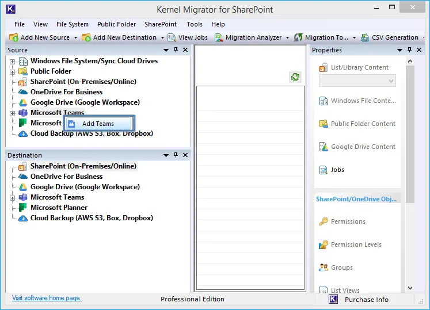Click the Migration Analyzer toolbar icon
The image size is (430, 310).
point(219,37)
